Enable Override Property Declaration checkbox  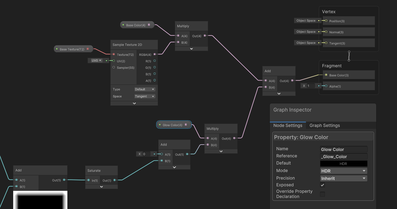click(x=322, y=194)
